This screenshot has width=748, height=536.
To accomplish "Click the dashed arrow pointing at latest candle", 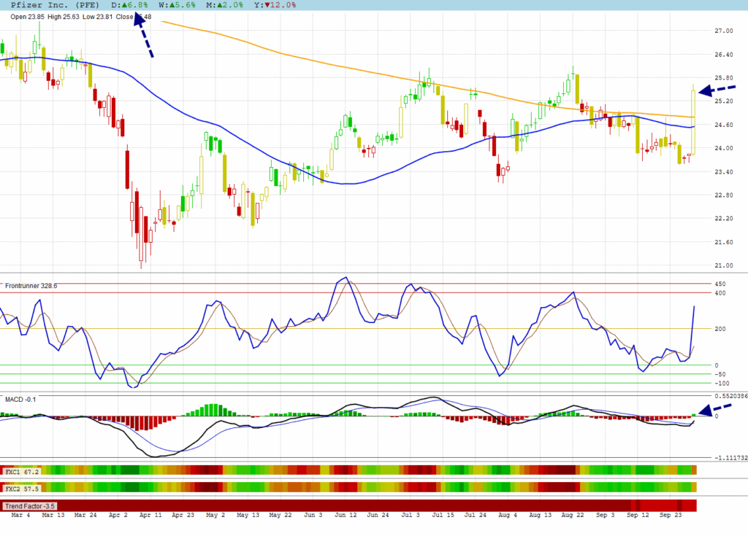I will (716, 90).
